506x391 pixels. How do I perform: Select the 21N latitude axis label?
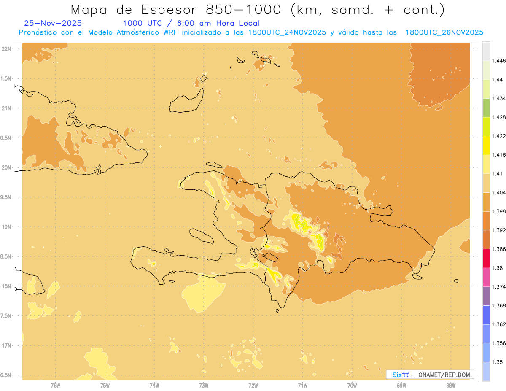click(6, 108)
